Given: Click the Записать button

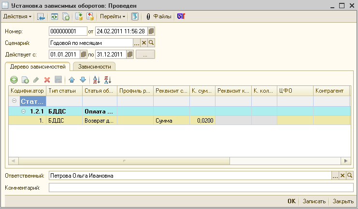Looking at the screenshot, I should click(x=314, y=201).
